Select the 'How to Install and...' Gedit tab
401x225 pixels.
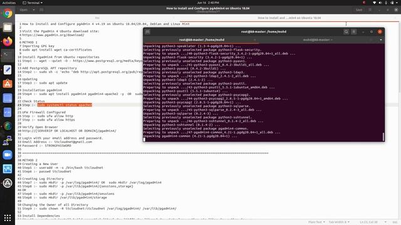[289, 18]
